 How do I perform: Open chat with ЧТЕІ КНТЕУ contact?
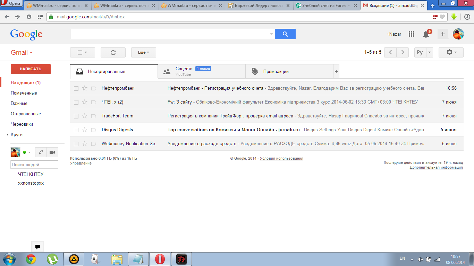(x=31, y=175)
